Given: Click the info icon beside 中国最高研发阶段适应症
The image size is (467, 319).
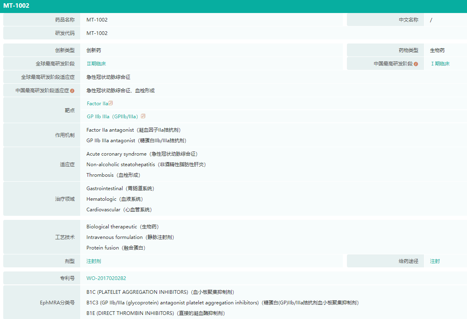Looking at the screenshot, I should click(x=72, y=91).
